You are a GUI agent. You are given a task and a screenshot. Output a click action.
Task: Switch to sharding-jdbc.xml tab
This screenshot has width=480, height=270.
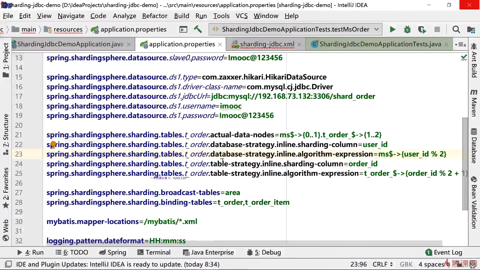tap(266, 44)
